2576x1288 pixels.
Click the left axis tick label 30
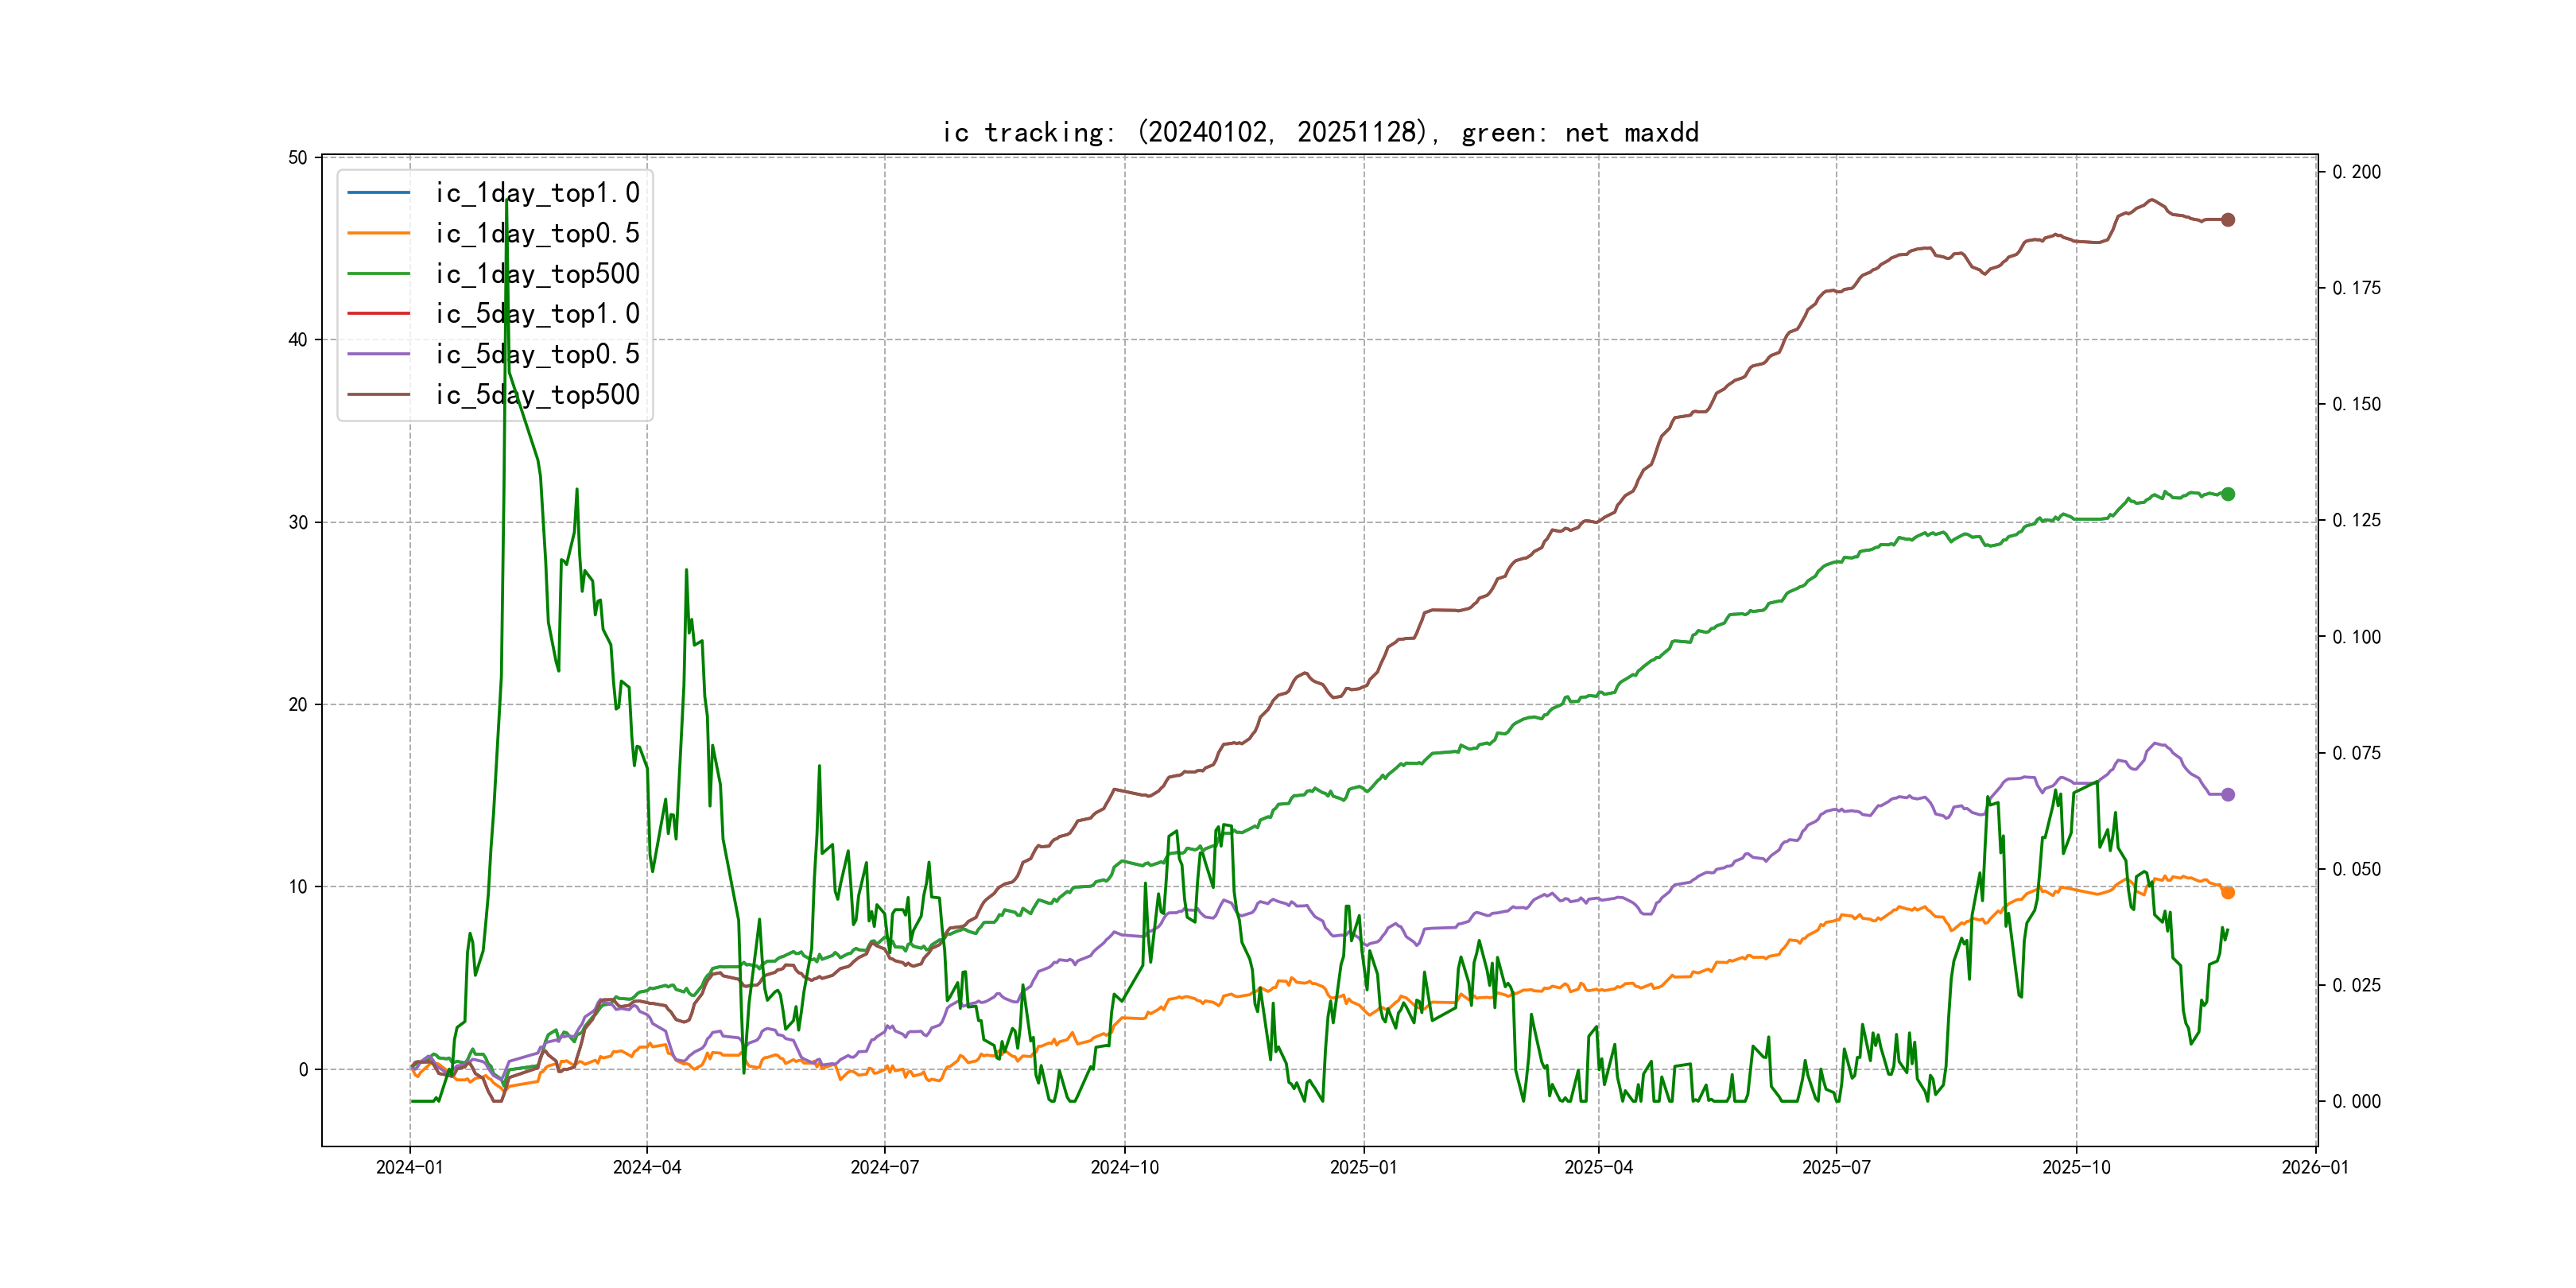tap(298, 523)
